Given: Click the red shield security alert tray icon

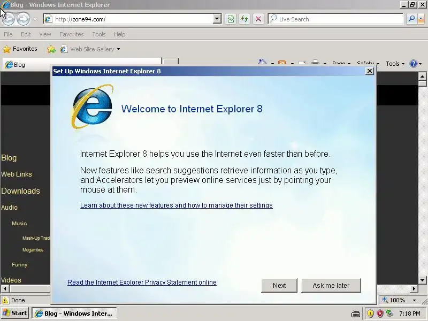Looking at the screenshot, I should [380, 314].
